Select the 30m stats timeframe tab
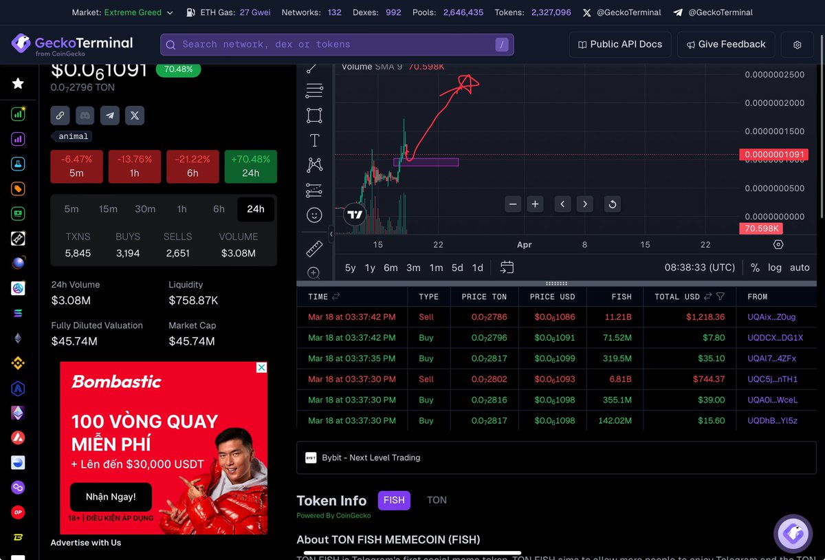825x560 pixels. click(145, 209)
